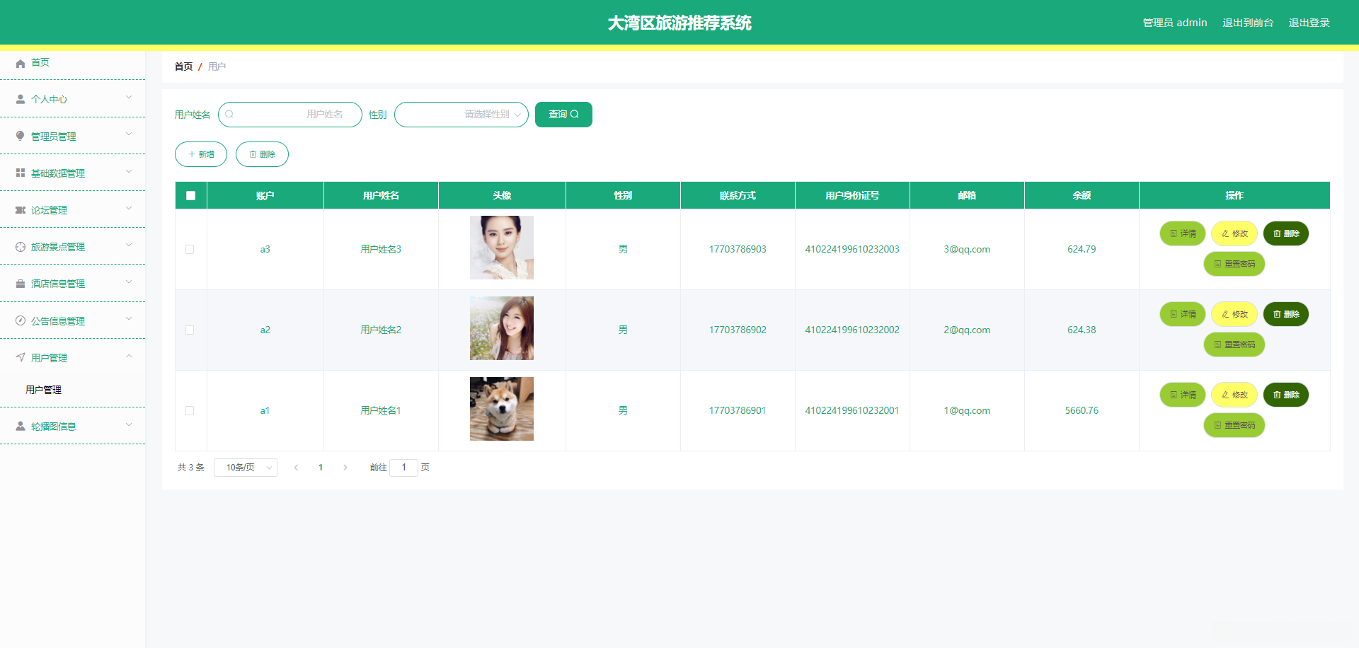1359x648 pixels.
Task: Click the user icon for 轮播图信息
Action: click(21, 427)
